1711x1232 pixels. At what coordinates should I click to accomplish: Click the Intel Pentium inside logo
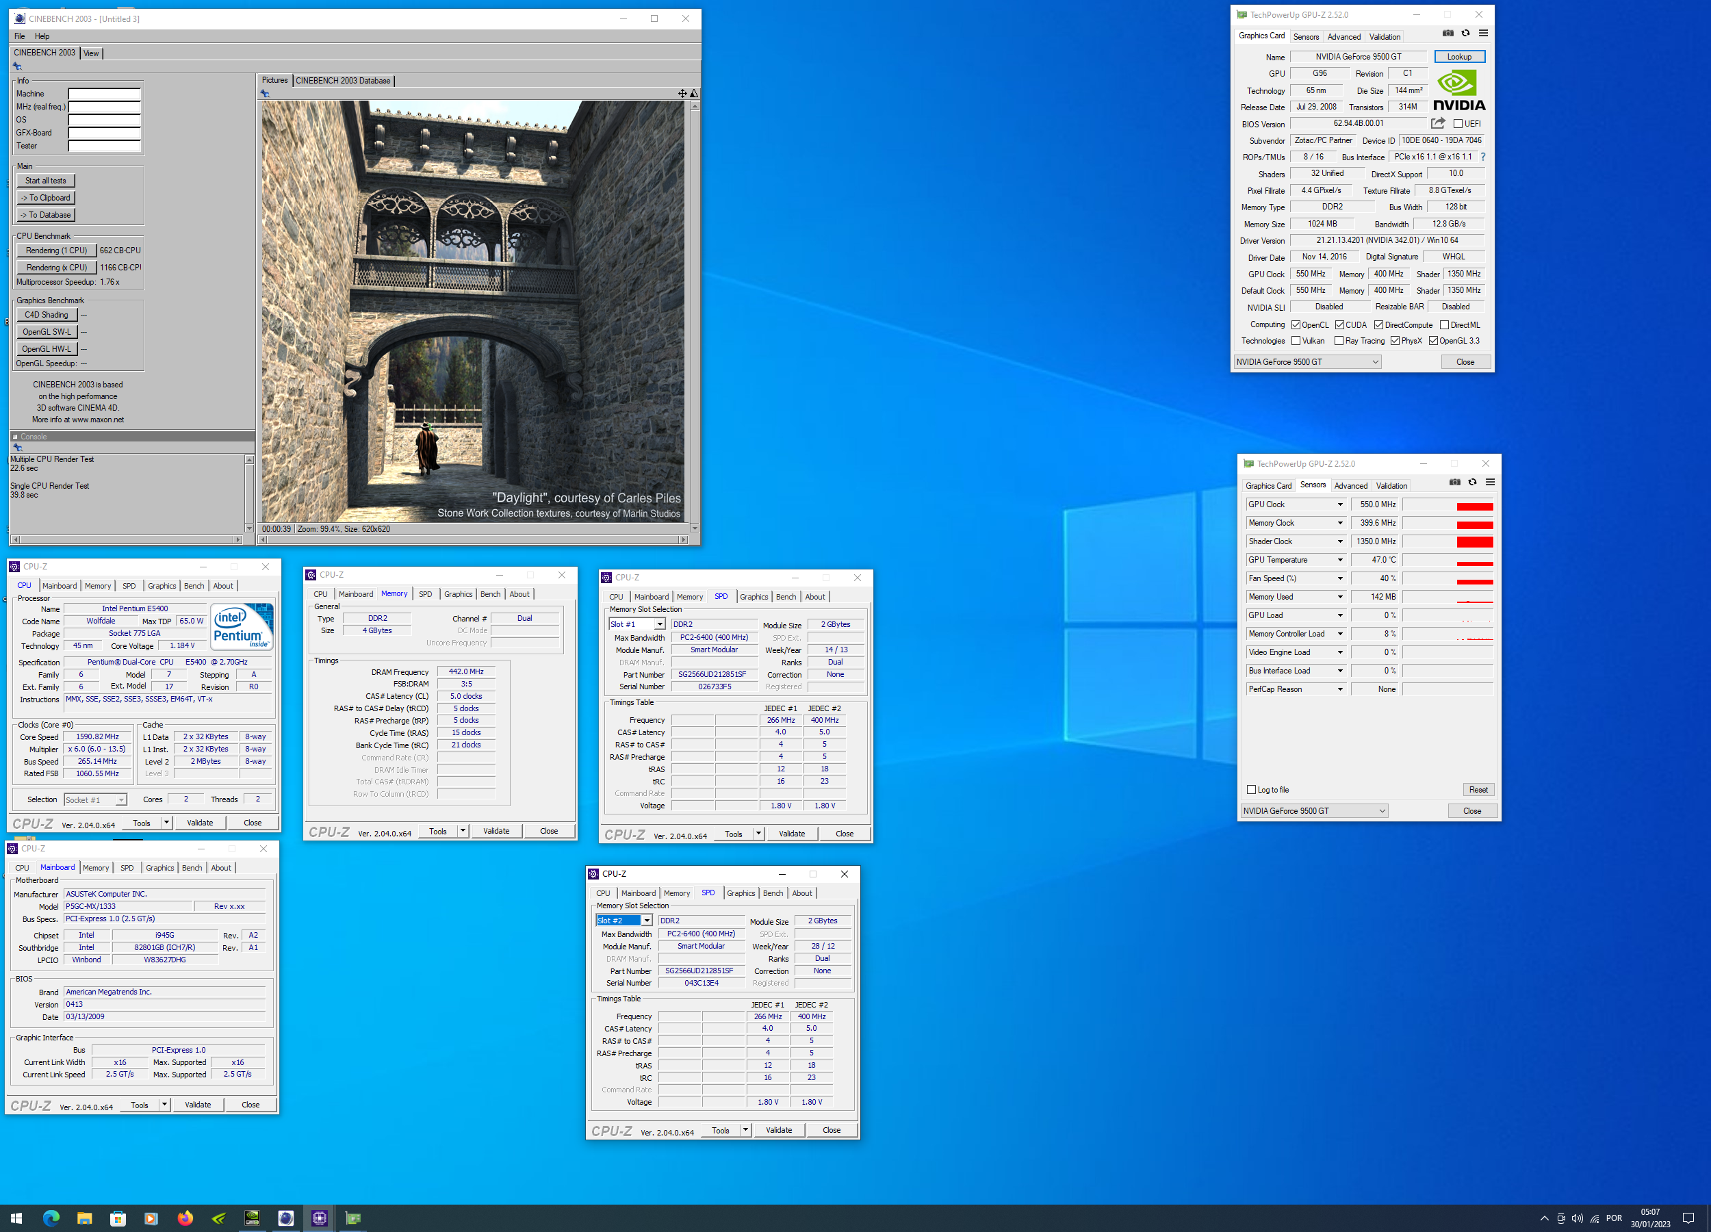point(242,626)
